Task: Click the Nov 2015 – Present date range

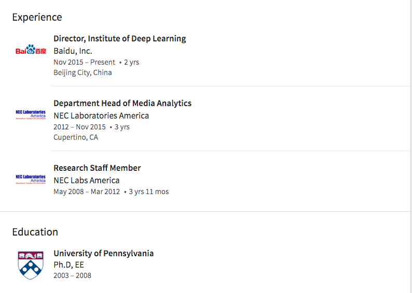Action: [x=84, y=62]
